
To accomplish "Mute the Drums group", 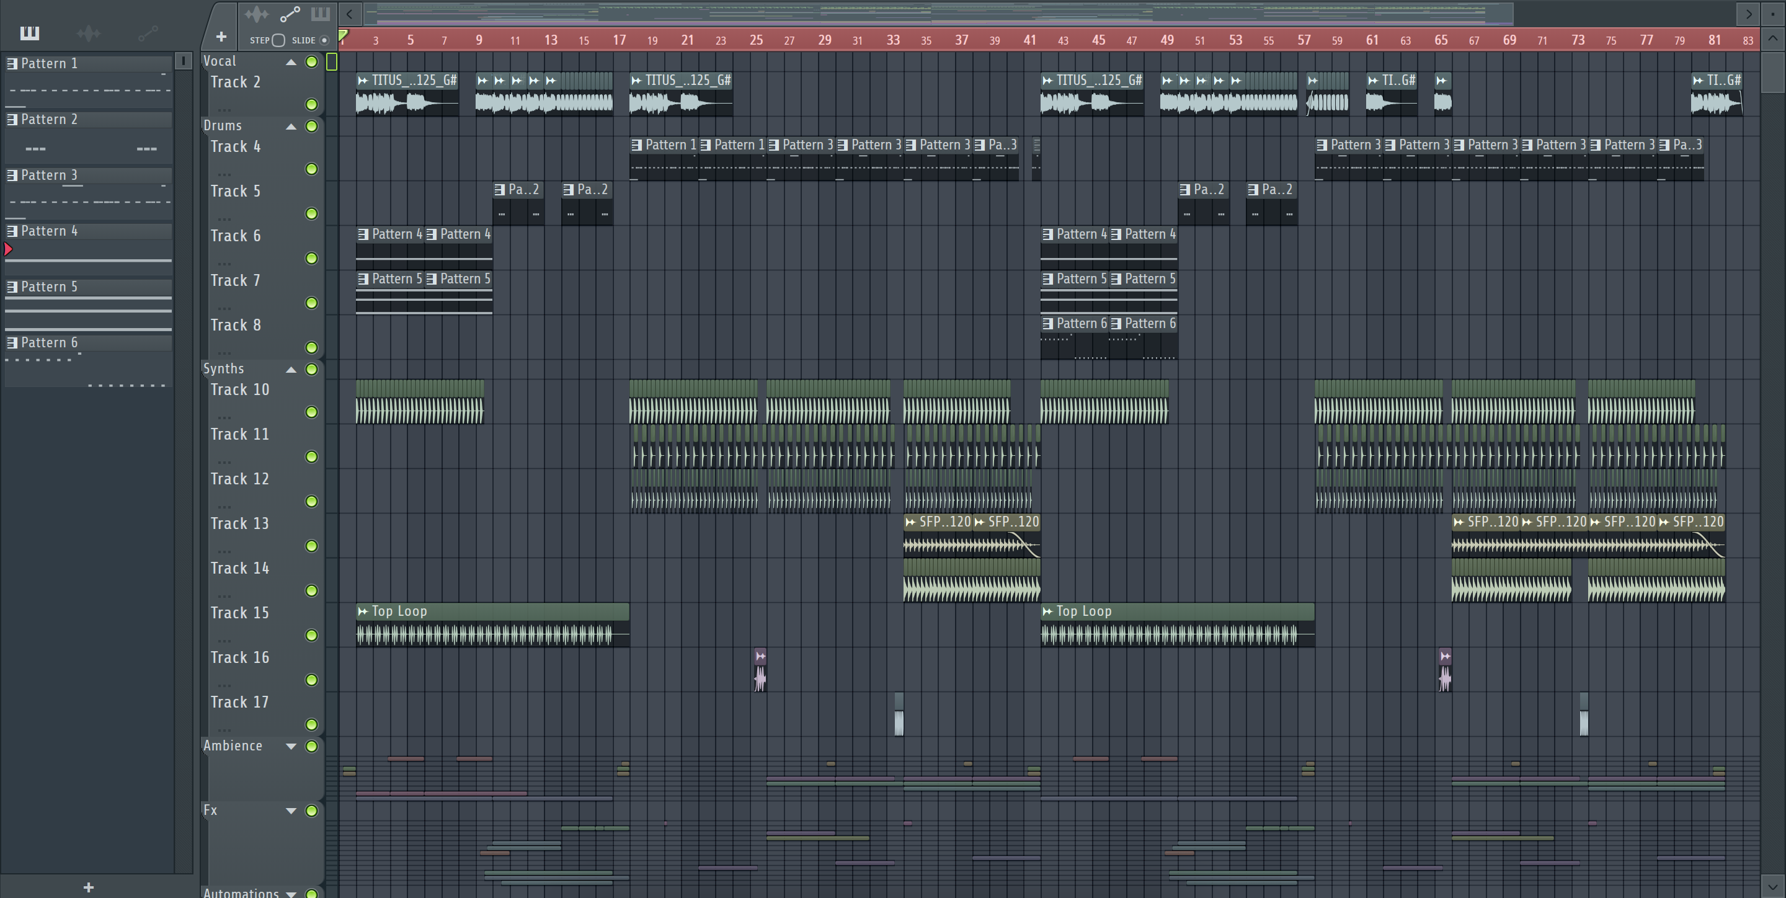I will [312, 127].
